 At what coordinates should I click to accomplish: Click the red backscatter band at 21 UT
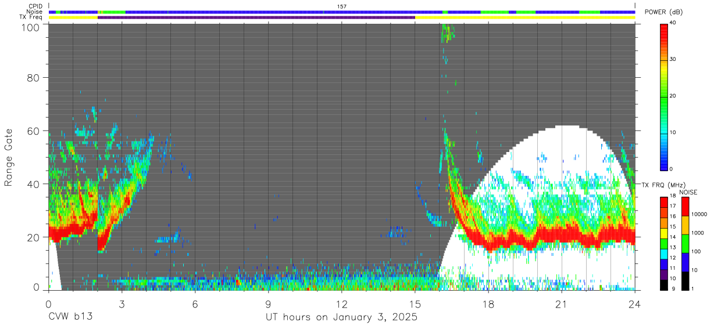(562, 235)
